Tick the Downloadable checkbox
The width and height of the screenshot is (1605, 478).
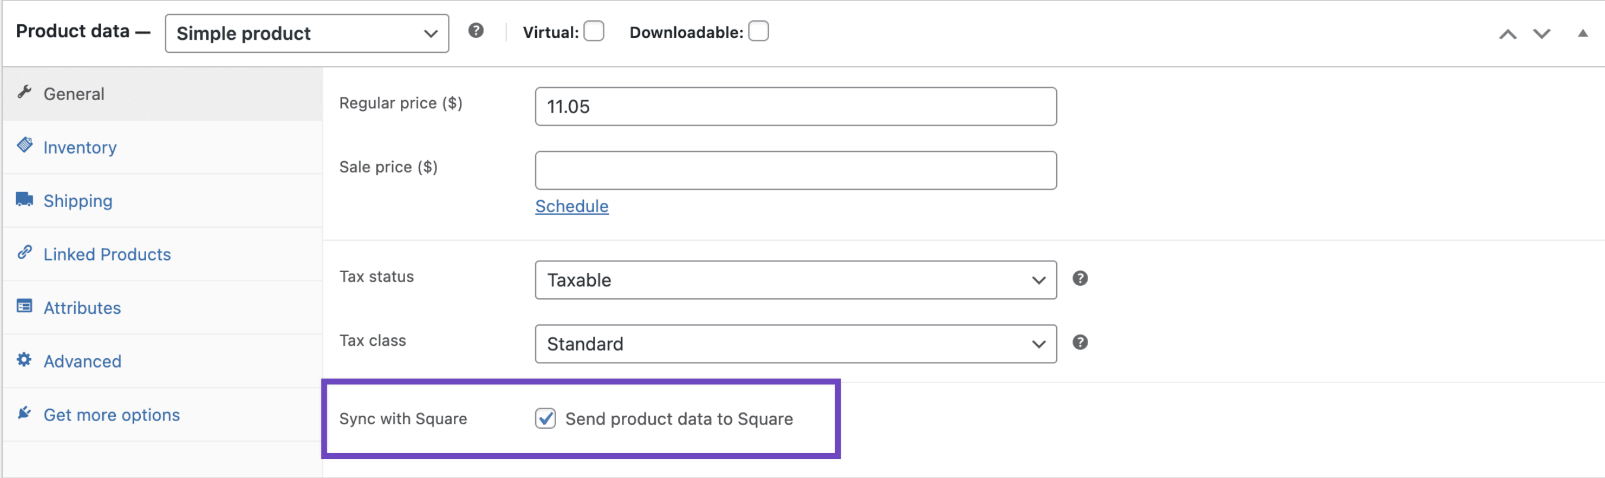tap(759, 31)
